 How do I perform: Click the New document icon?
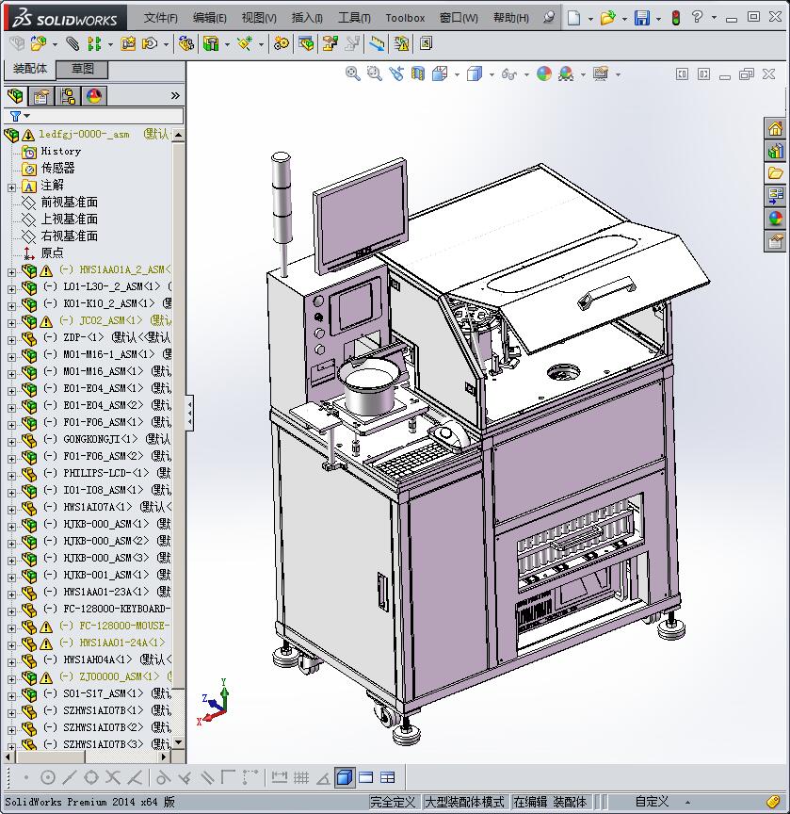pyautogui.click(x=573, y=18)
